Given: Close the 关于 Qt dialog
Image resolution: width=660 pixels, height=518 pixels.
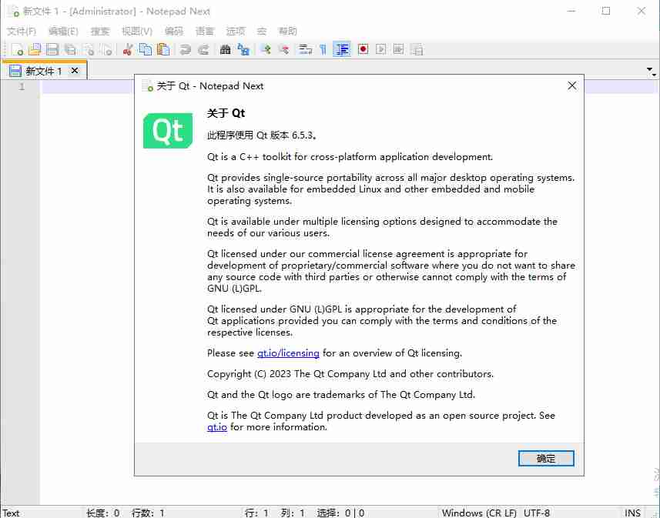Looking at the screenshot, I should coord(571,86).
